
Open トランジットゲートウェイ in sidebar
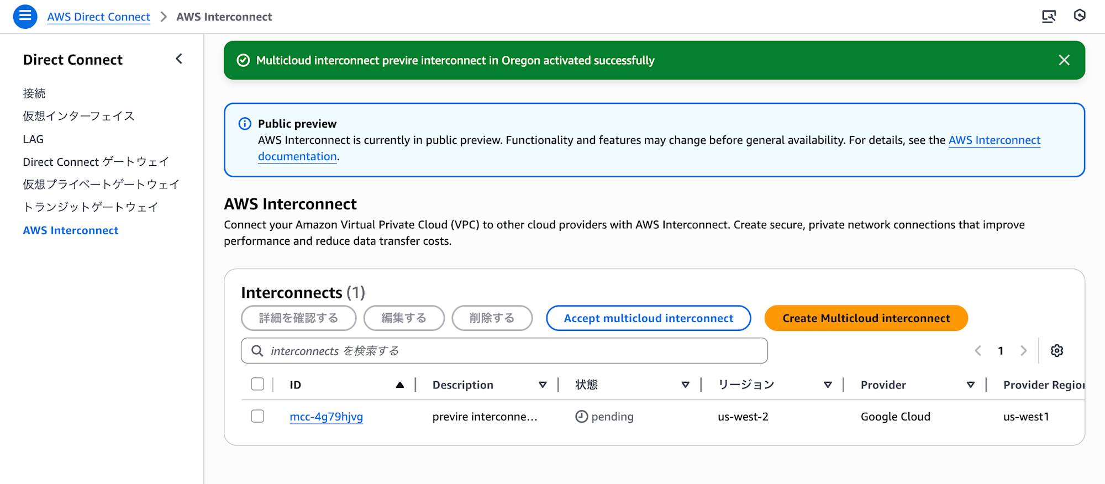tap(91, 207)
